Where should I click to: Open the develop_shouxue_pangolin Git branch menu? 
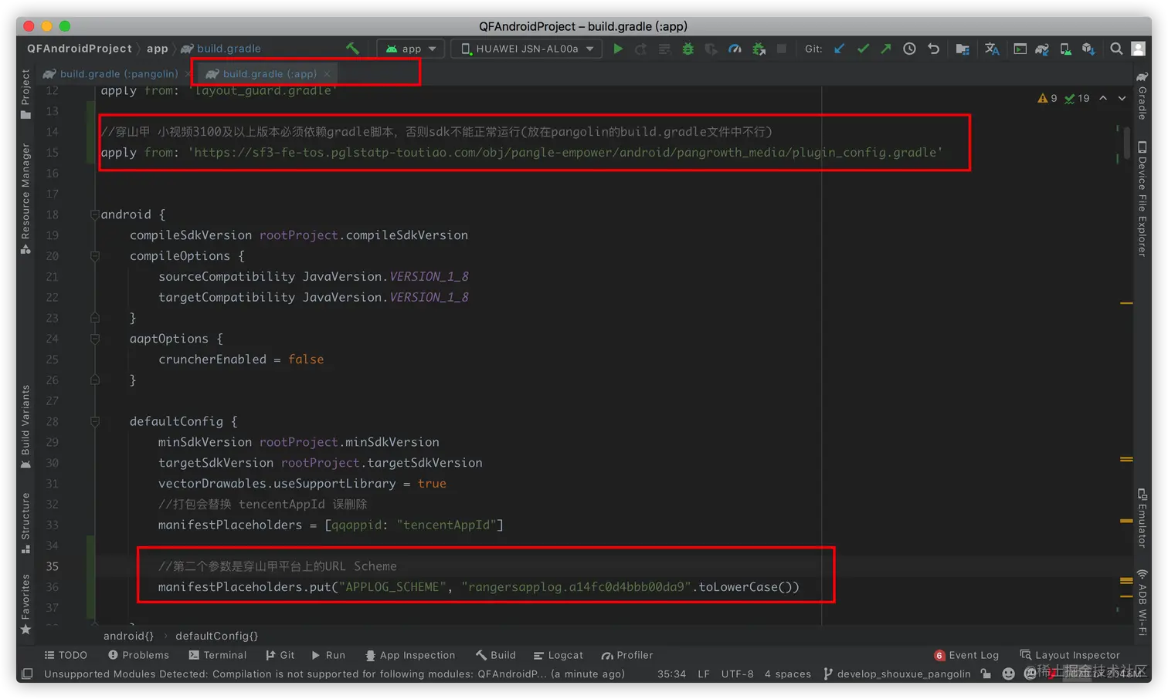pos(897,674)
